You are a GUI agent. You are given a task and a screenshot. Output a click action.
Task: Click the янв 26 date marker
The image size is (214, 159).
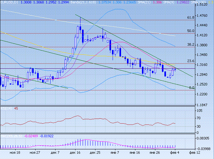[154, 153]
